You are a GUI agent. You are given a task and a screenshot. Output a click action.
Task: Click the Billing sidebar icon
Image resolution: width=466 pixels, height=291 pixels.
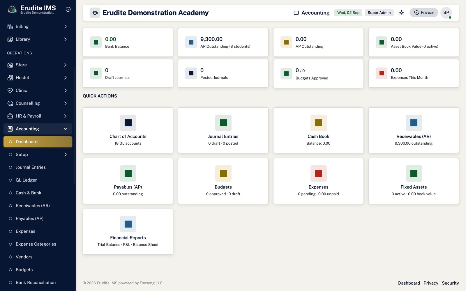coord(10,26)
